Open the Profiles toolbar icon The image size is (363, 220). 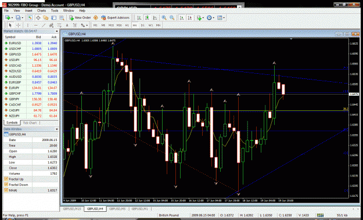[18, 17]
